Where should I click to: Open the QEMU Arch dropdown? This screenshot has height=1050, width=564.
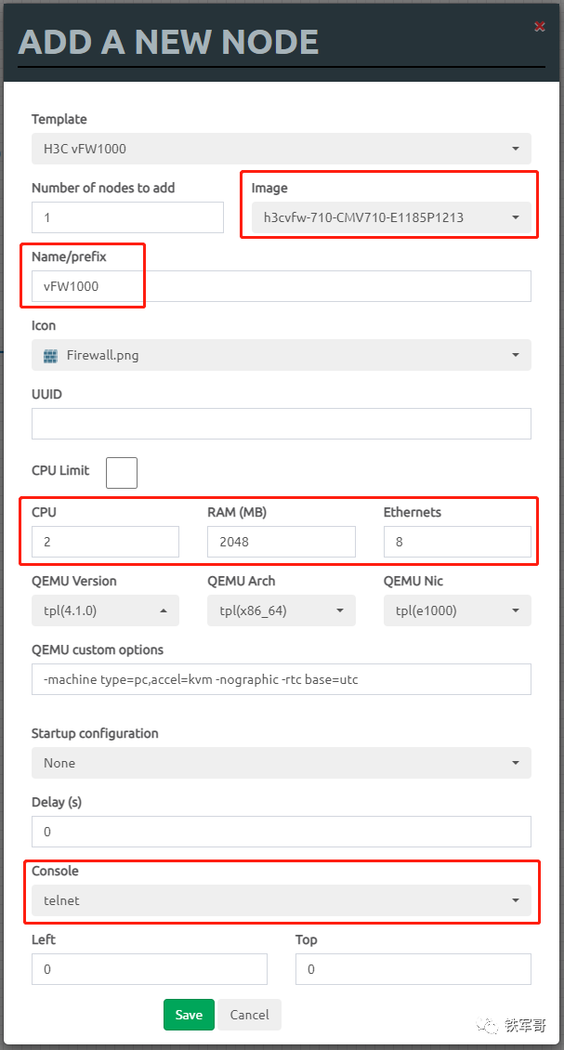(282, 610)
